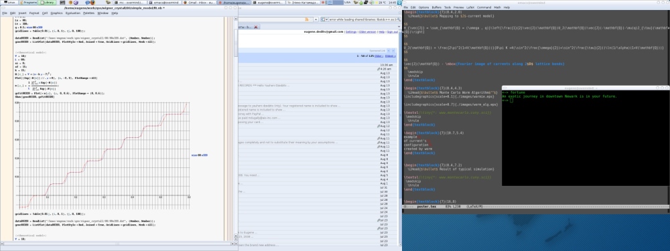The width and height of the screenshot is (670, 251).
Task: Click the Sign out link in Gmail
Action: pos(392,31)
